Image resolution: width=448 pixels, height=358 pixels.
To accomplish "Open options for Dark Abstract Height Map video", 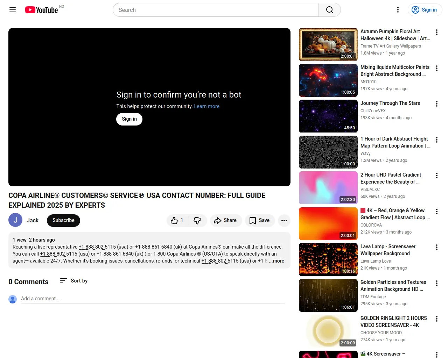I will 437,140.
